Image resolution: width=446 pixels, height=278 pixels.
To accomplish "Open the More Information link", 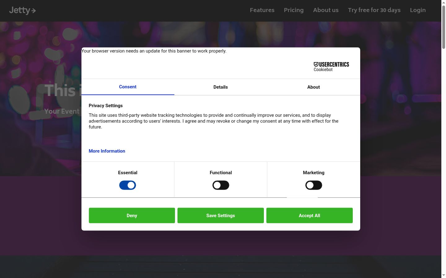I will point(107,151).
